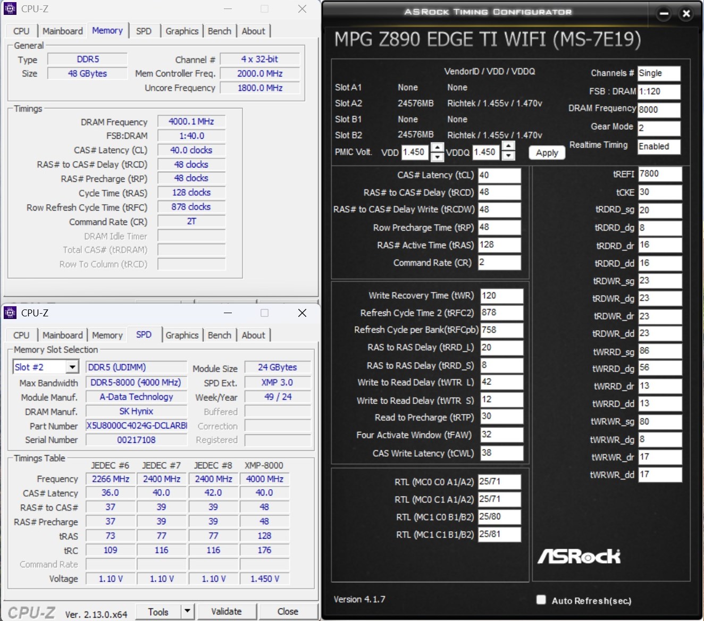Screen dimensions: 704x621
Task: Click the Slot B2 row in Configurator
Action: click(439, 135)
